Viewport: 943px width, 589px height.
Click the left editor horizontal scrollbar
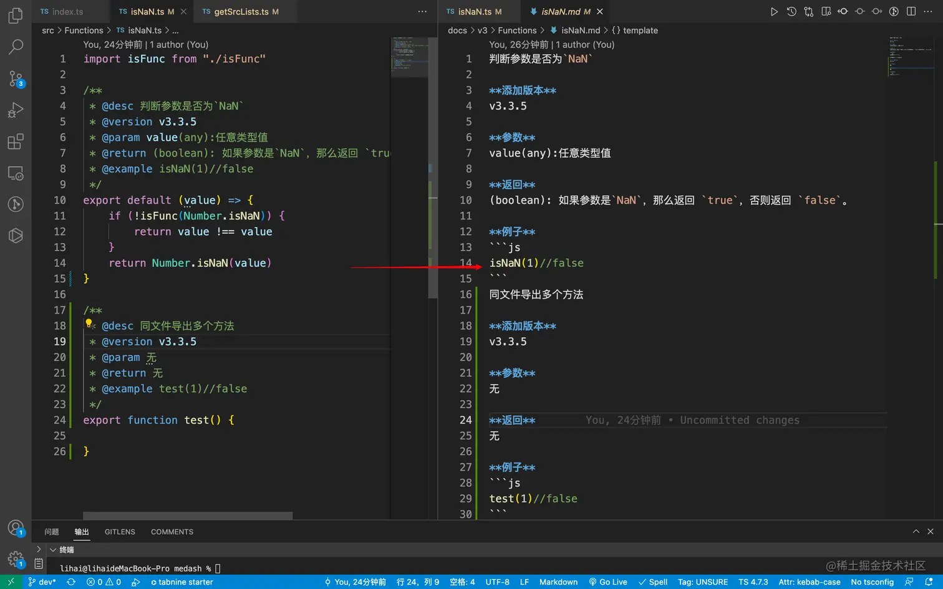(188, 515)
